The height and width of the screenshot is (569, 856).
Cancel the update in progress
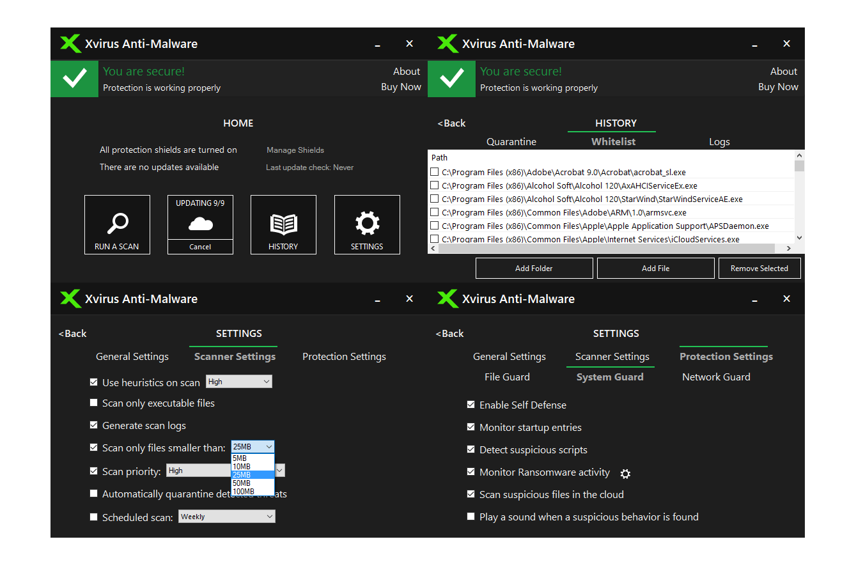pos(200,247)
